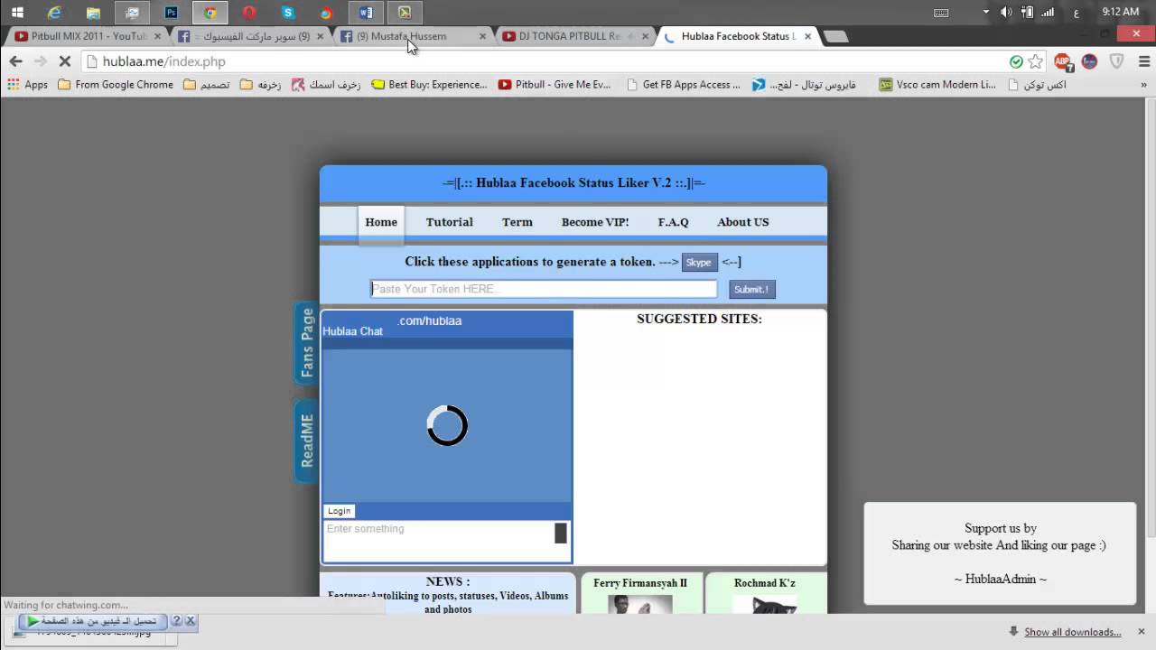
Task: Open the Term menu item
Action: (517, 222)
